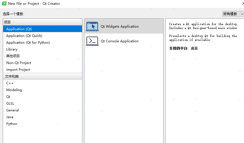Choose the Modeling file category

(x=43, y=90)
